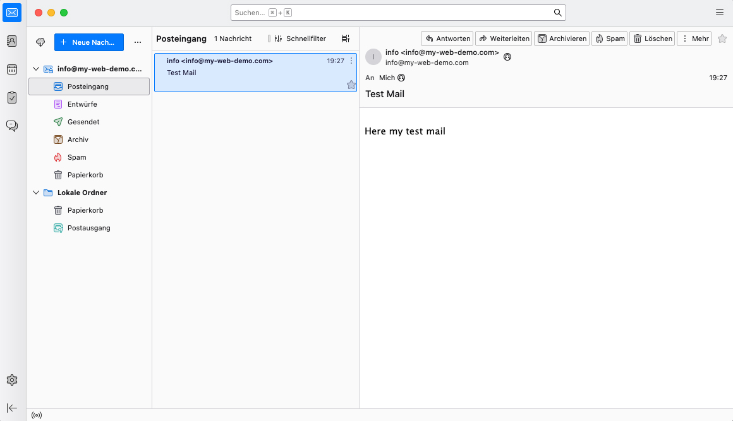
Task: Open the Chat space
Action: (x=12, y=126)
